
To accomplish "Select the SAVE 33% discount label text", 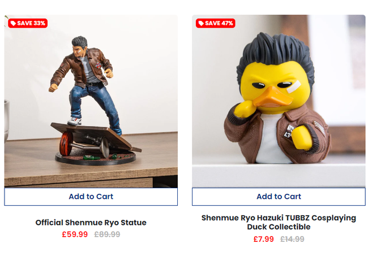I will 31,23.
